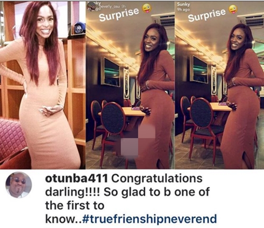Click the ceiling air vent in right photo
The image size is (264, 228).
[253, 22]
